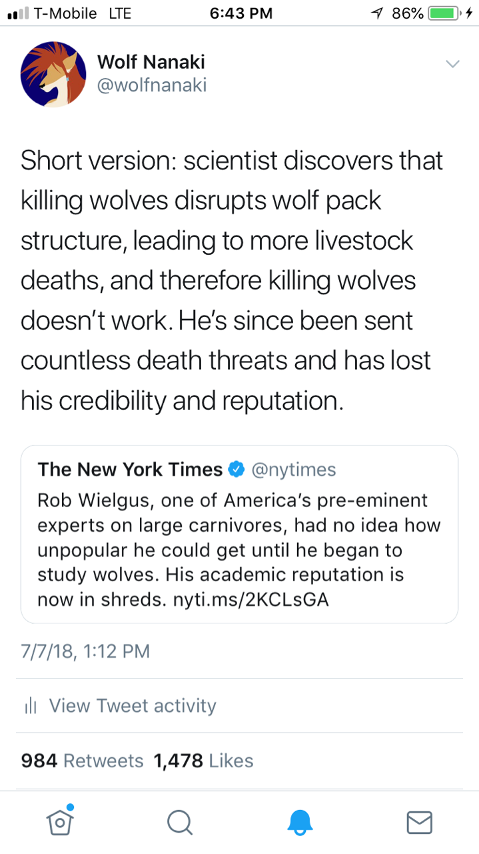Tap the @nytimes handle in quote
The width and height of the screenshot is (479, 854).
click(293, 470)
